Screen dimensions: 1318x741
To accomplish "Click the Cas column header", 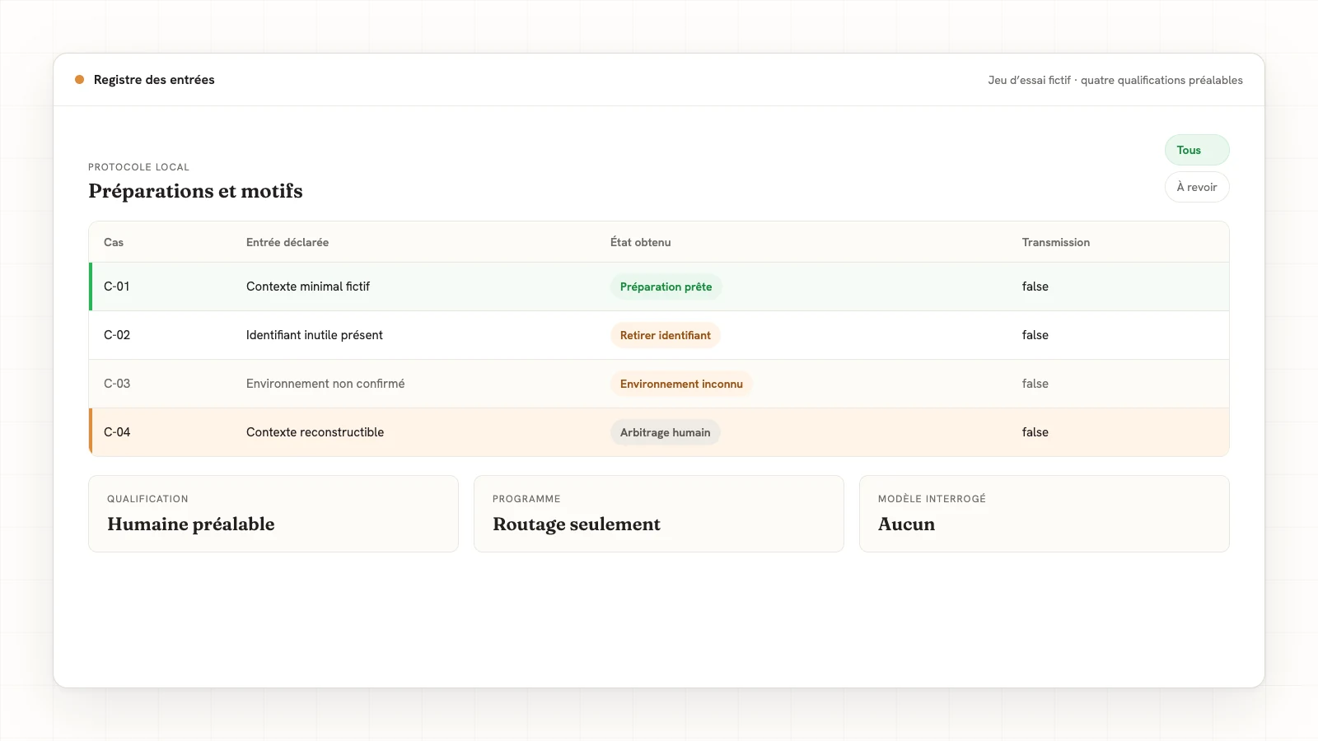I will coord(114,242).
